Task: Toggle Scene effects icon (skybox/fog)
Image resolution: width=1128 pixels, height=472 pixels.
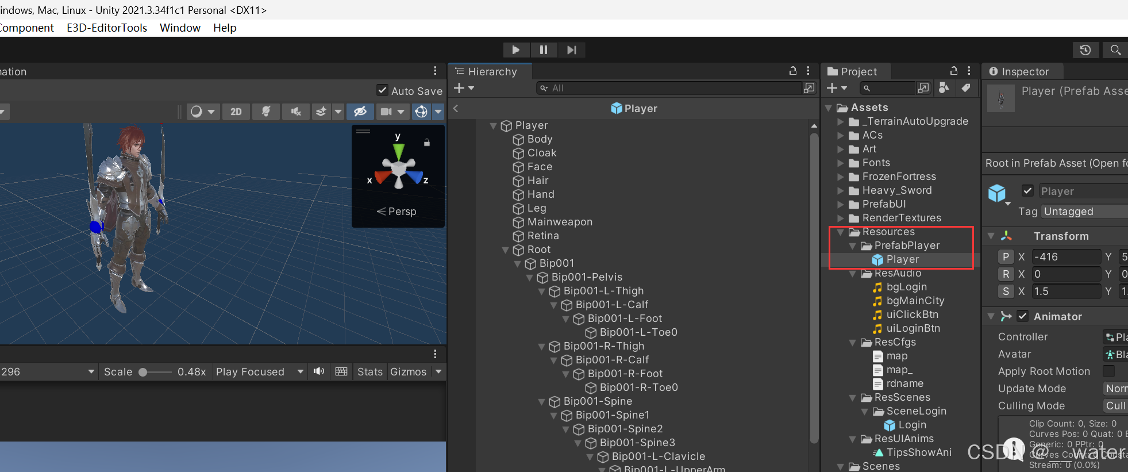Action: (x=321, y=112)
